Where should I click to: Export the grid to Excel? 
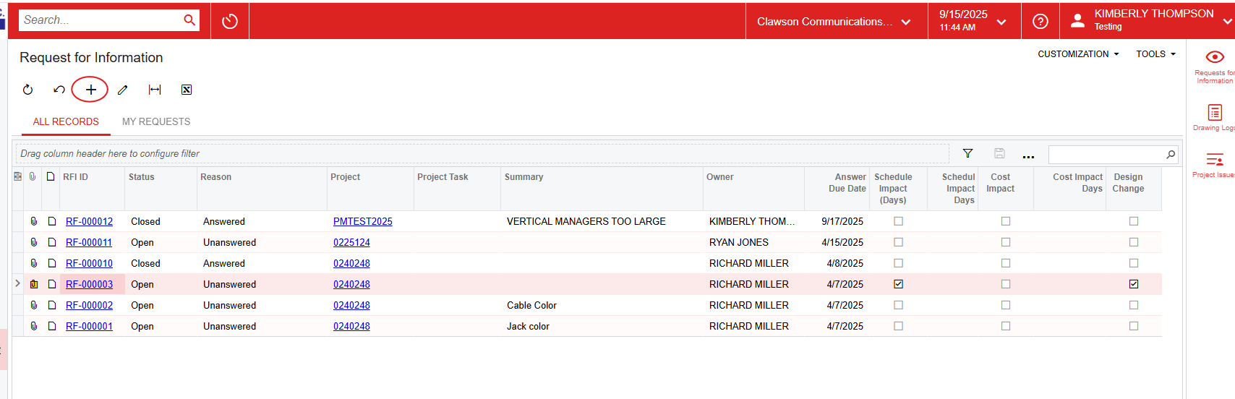click(187, 90)
